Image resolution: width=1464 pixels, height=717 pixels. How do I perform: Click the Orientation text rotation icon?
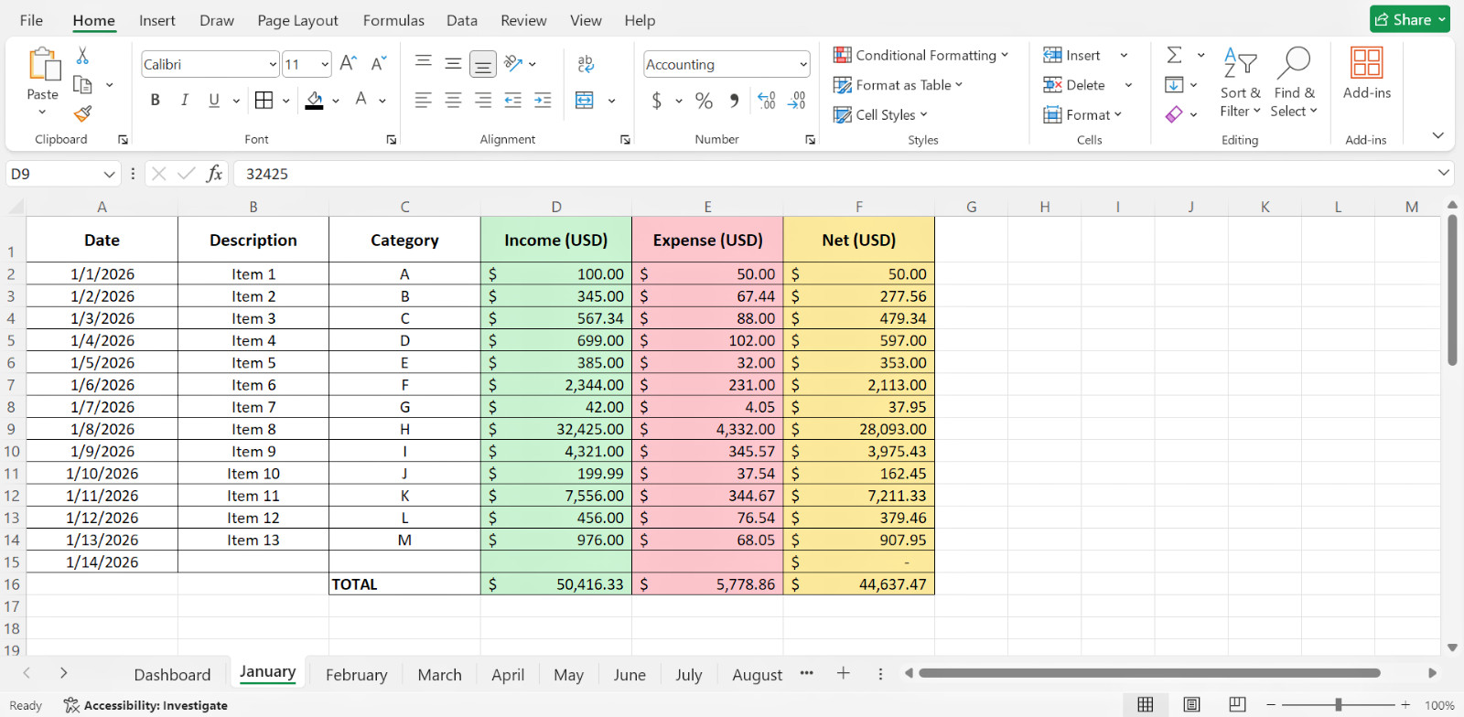(x=513, y=63)
